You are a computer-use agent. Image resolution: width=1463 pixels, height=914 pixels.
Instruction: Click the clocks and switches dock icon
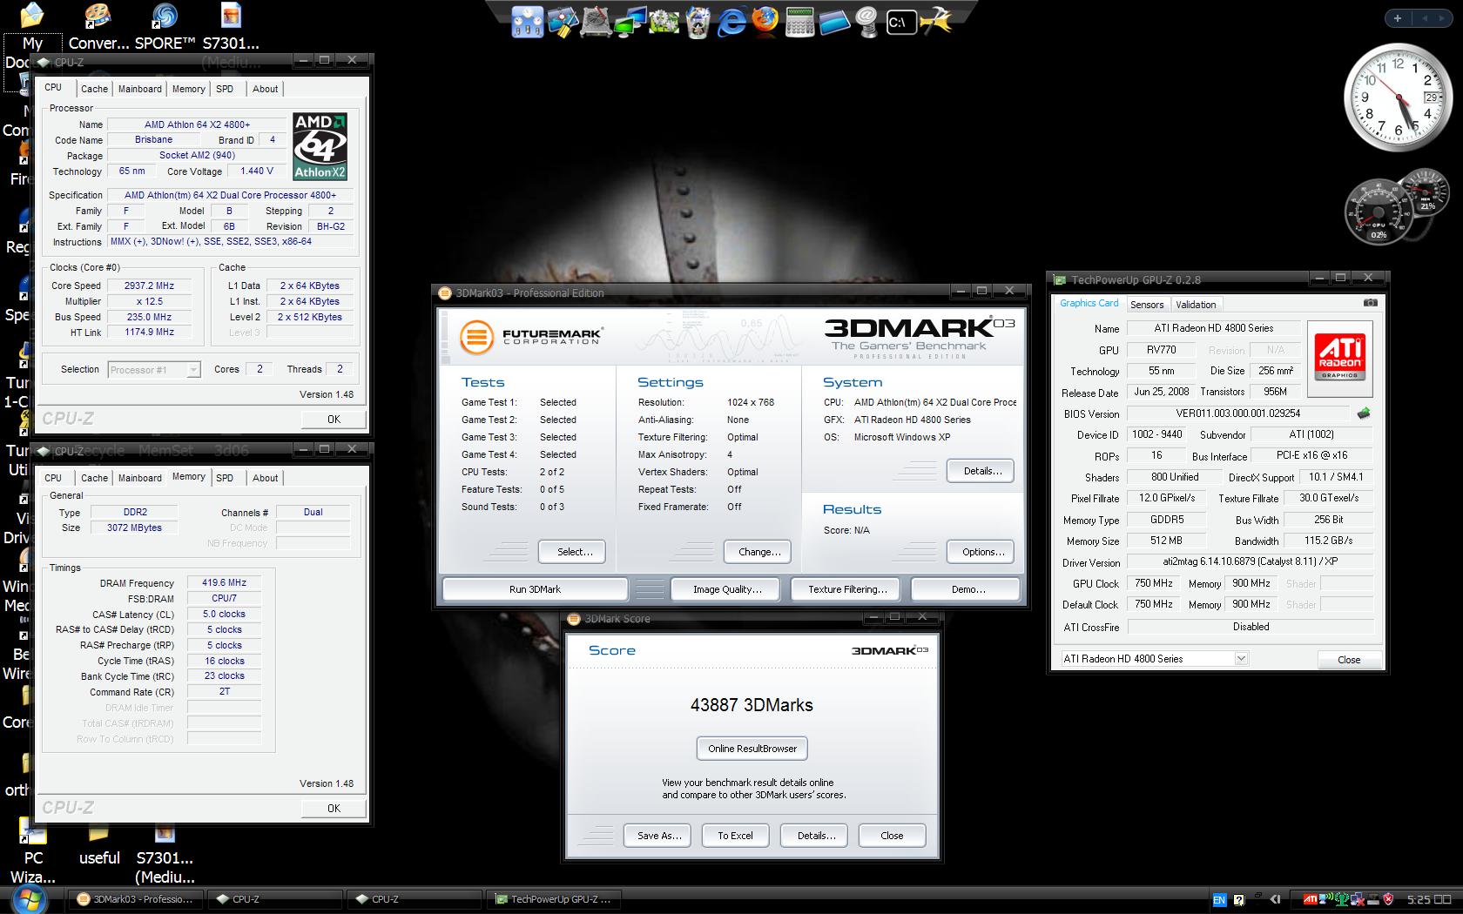(528, 22)
